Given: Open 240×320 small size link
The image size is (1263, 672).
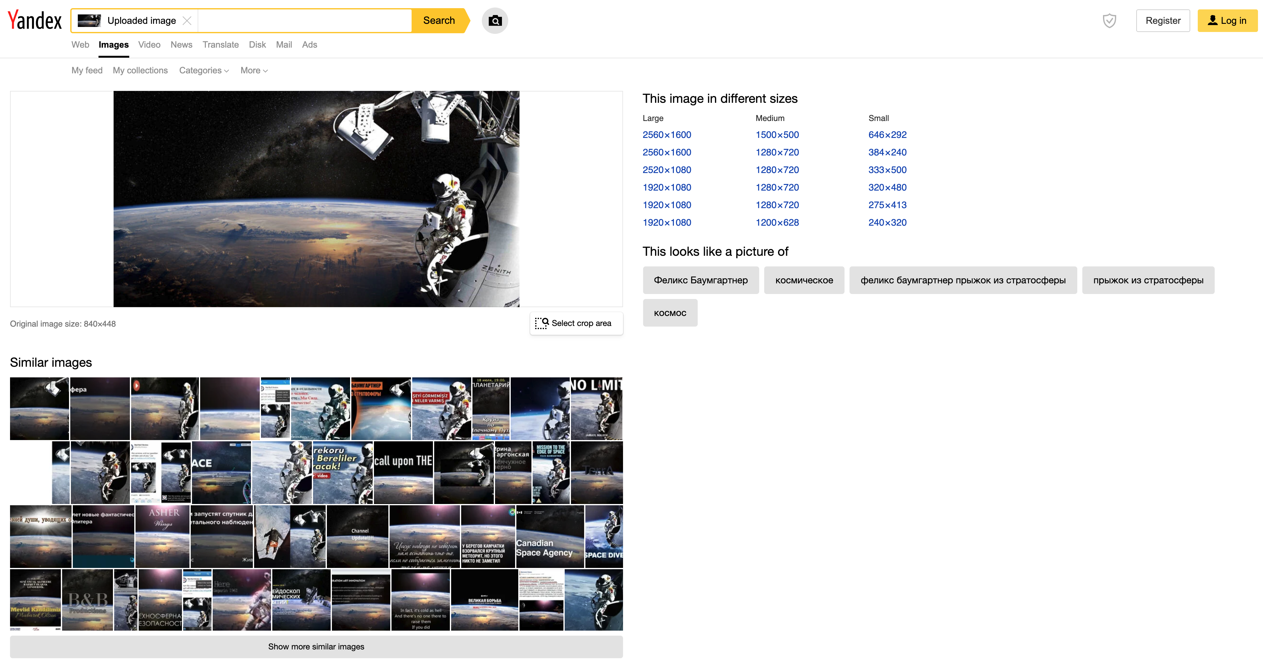Looking at the screenshot, I should pos(887,222).
